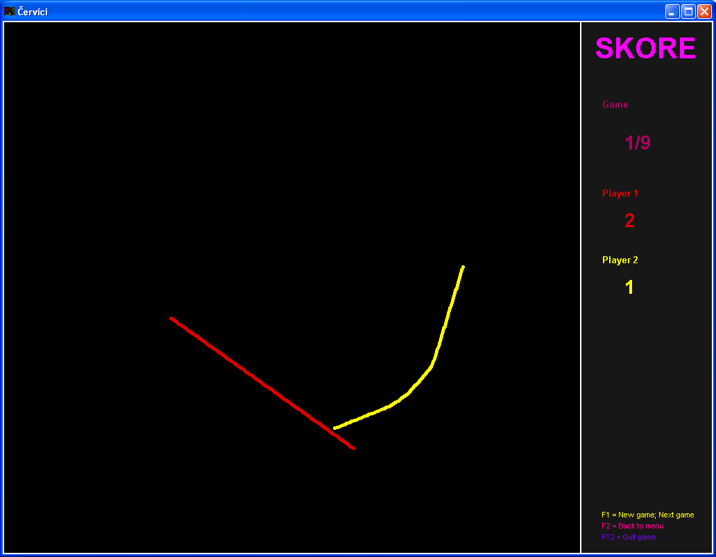Image resolution: width=716 pixels, height=557 pixels.
Task: Click the F1 New game hint text
Action: pyautogui.click(x=647, y=515)
